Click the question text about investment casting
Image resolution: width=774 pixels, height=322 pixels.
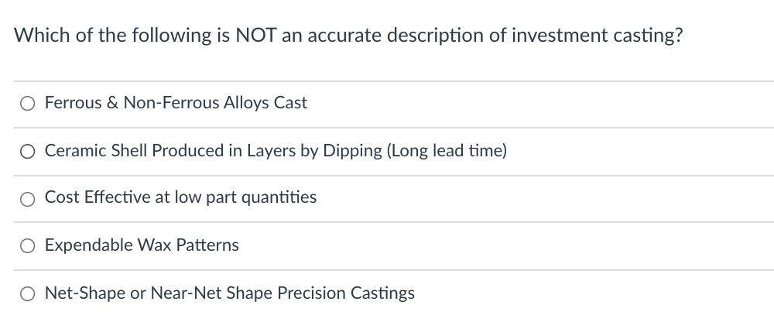[x=348, y=36]
